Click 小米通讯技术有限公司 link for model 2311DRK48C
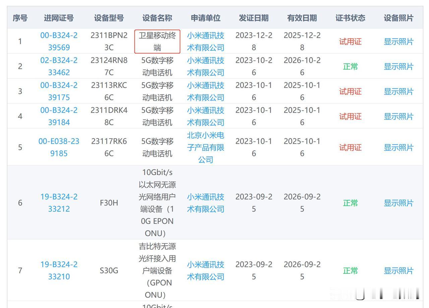This screenshot has height=308, width=429. coord(205,116)
